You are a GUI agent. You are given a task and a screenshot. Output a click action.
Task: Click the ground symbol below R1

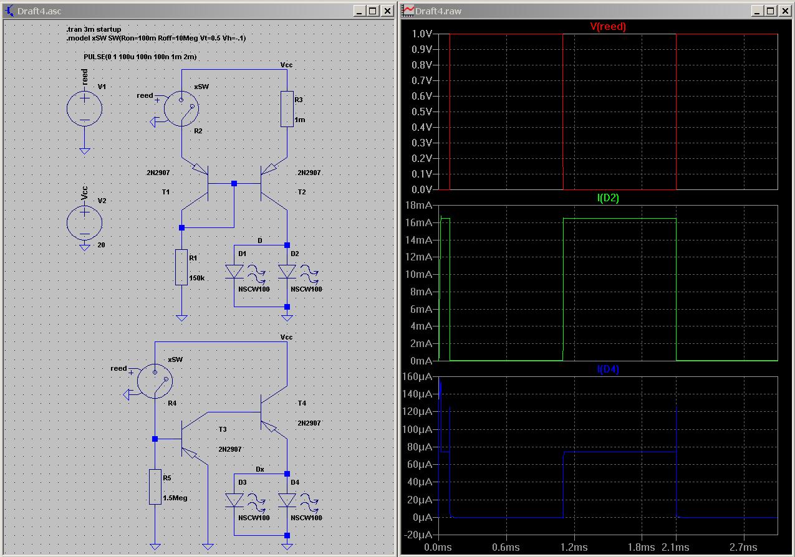(181, 318)
